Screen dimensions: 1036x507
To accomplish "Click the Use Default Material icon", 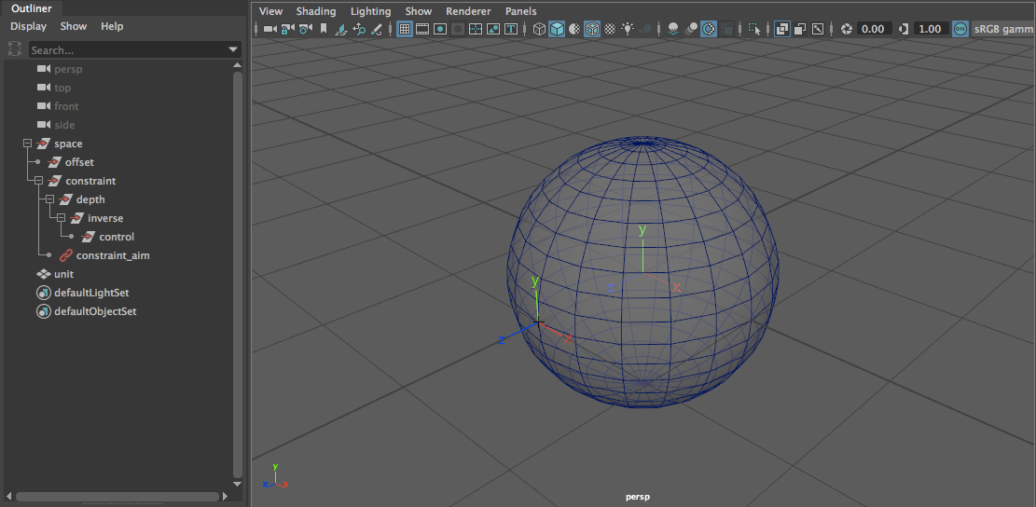I will click(x=574, y=29).
